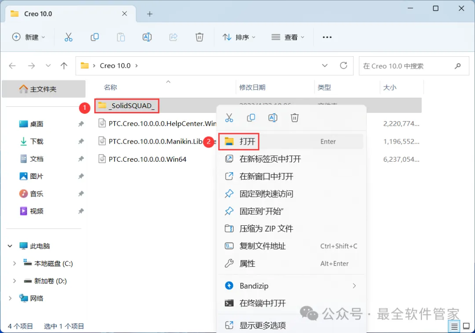Open the 查看 (View) dropdown

tap(288, 37)
